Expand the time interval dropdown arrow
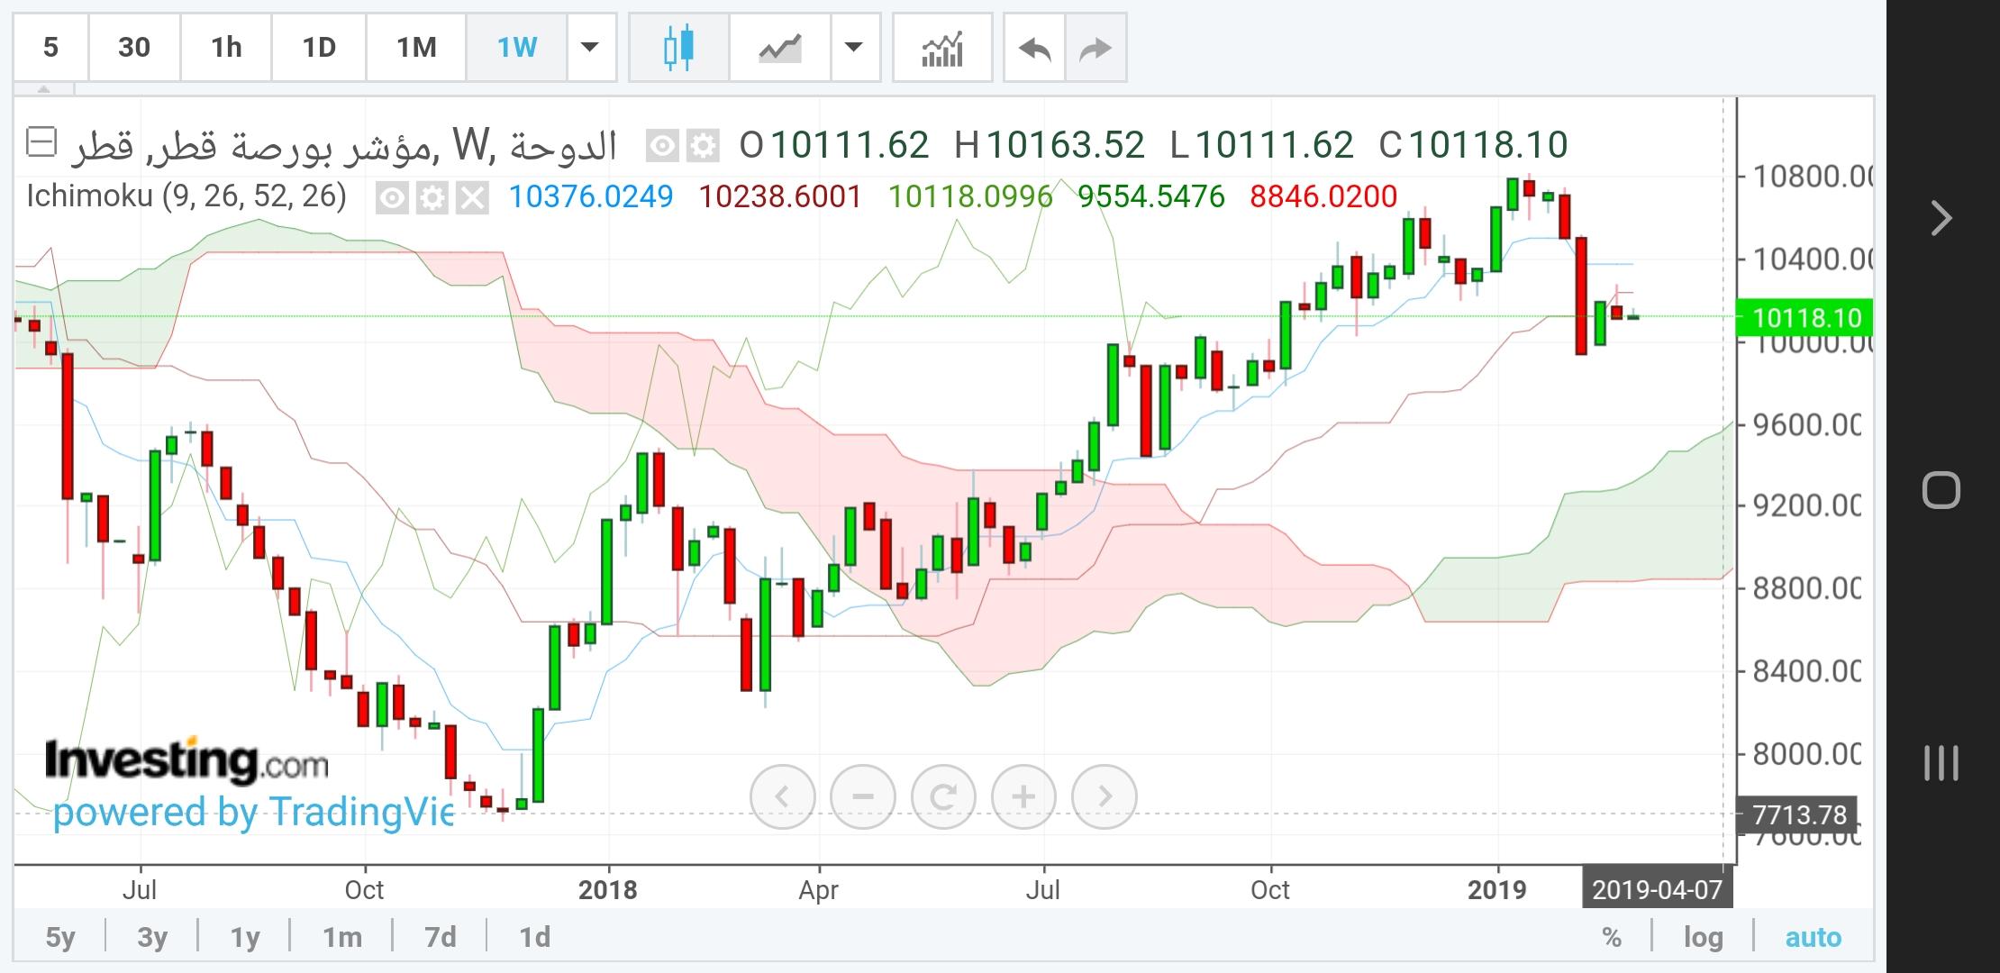Image resolution: width=2000 pixels, height=973 pixels. click(x=590, y=48)
